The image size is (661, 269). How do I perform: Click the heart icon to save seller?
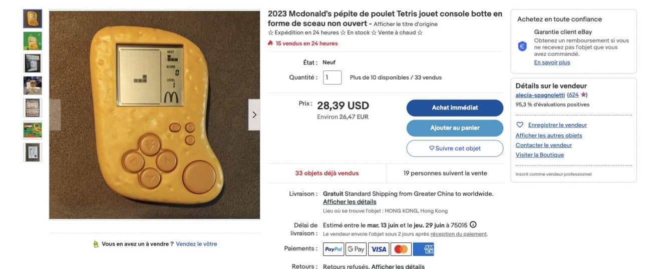coord(520,125)
